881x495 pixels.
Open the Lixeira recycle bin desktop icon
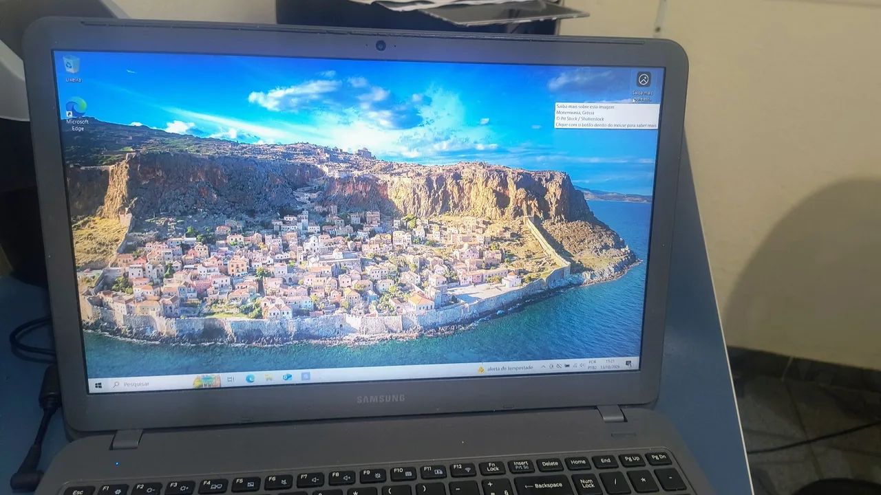pyautogui.click(x=72, y=69)
